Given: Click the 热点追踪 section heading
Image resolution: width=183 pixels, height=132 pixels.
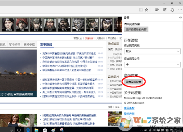Looking at the screenshot, I should [113, 43].
